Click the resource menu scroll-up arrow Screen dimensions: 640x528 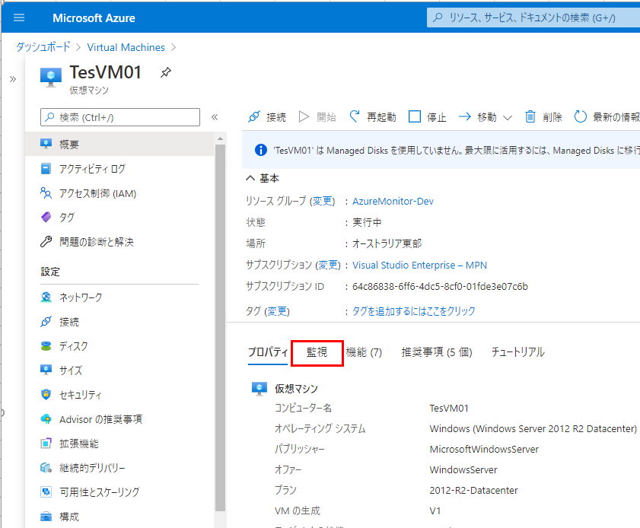[x=221, y=138]
